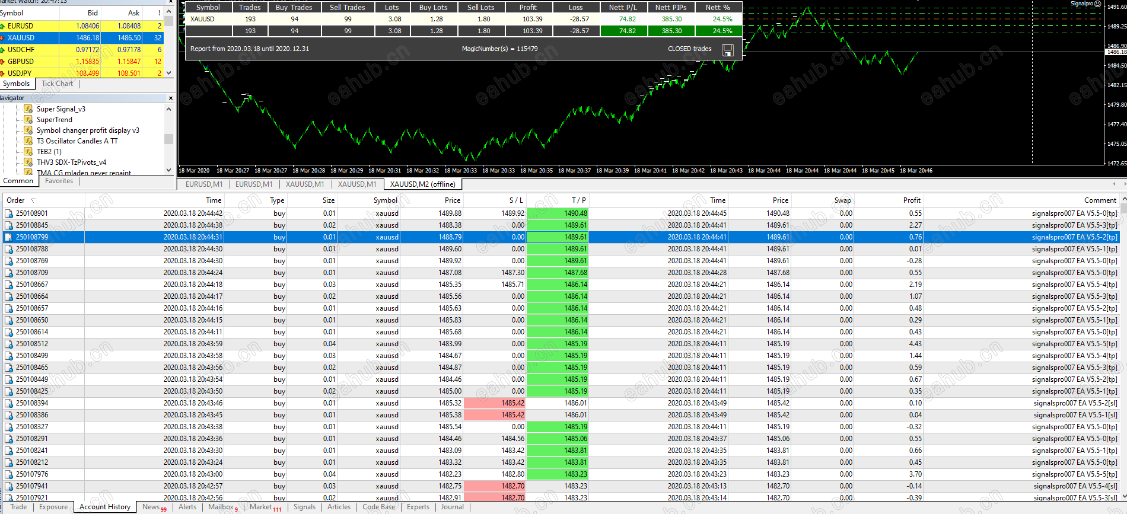Image resolution: width=1127 pixels, height=514 pixels.
Task: Click the EURUSD bid price 1.08406
Action: [88, 26]
